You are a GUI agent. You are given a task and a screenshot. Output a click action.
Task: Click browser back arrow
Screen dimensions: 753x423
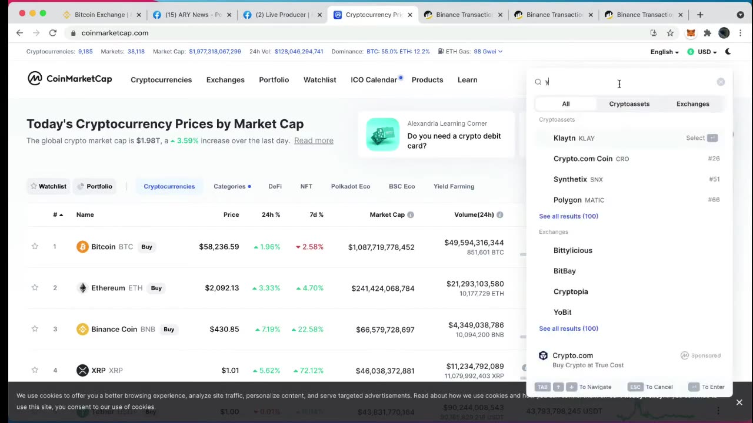tap(19, 33)
